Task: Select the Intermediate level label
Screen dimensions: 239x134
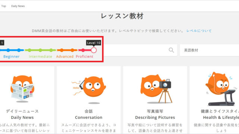Action: tap(40, 57)
